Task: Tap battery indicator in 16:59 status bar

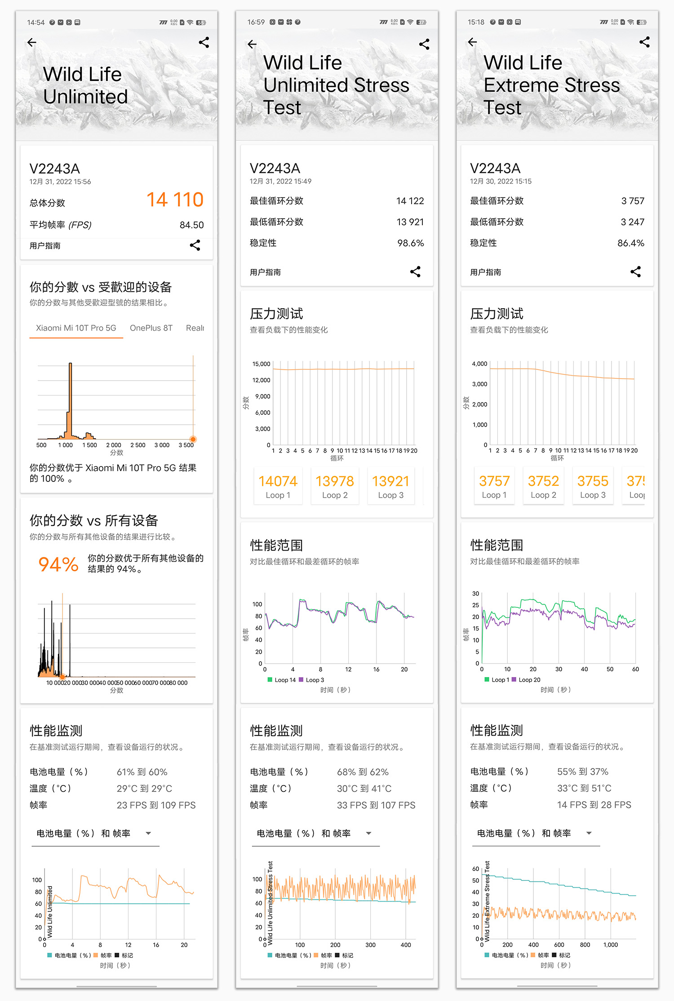Action: click(421, 22)
